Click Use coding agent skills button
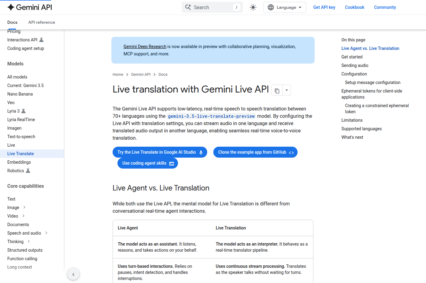This screenshot has height=283, width=426. point(148,163)
